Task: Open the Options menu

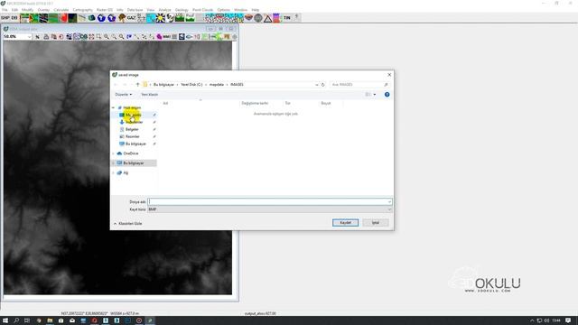Action: 223,10
